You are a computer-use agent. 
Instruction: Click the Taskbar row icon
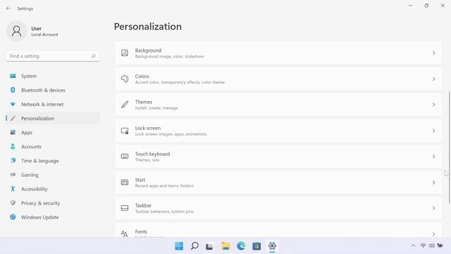click(125, 208)
